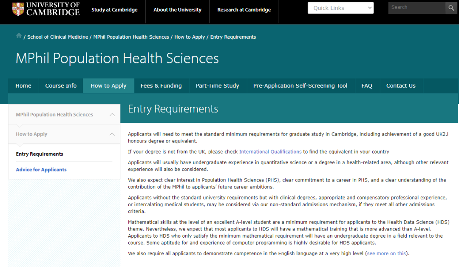Click the MPhil Population Health Sciences sidebar heading
The width and height of the screenshot is (459, 267).
(54, 114)
